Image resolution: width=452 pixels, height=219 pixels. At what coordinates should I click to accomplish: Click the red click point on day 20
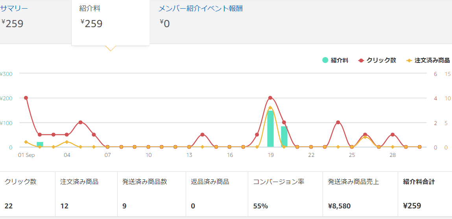click(284, 122)
